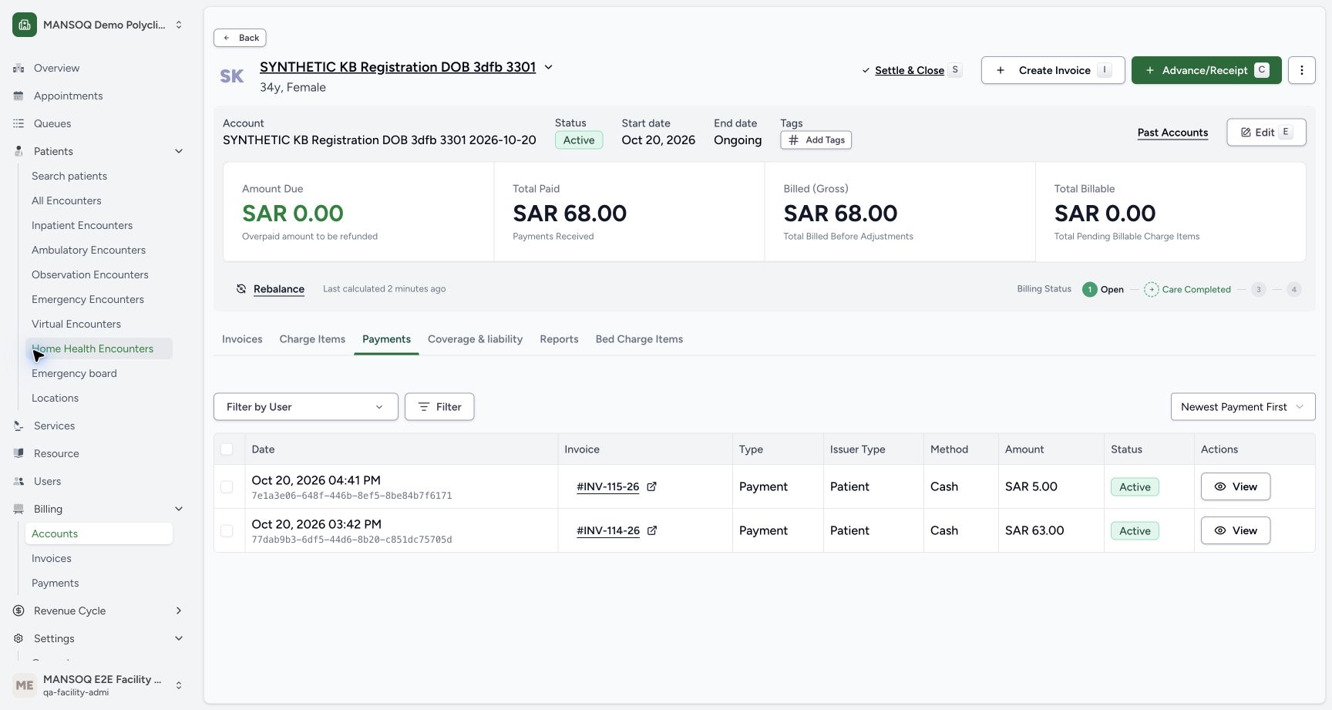Open the Queues list icon
Viewport: 1332px width, 710px height.
pos(18,123)
